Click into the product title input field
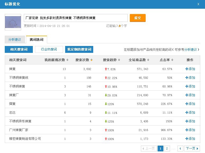 75,18
